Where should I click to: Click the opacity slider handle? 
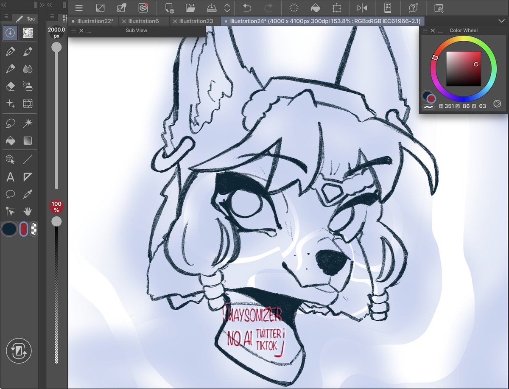point(56,221)
